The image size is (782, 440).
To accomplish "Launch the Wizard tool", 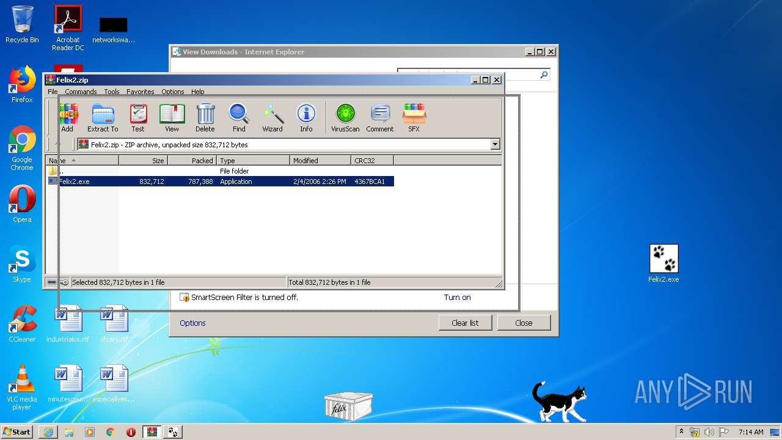I will point(272,118).
